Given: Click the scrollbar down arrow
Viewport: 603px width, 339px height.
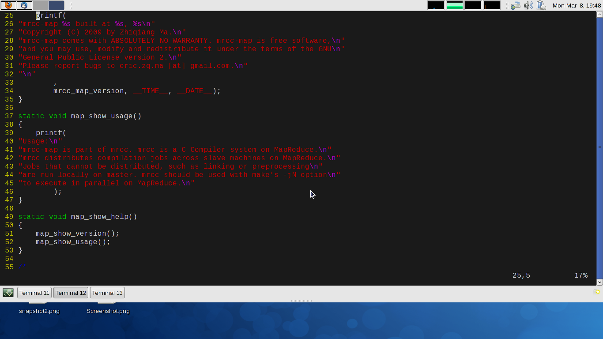Looking at the screenshot, I should click(x=599, y=282).
